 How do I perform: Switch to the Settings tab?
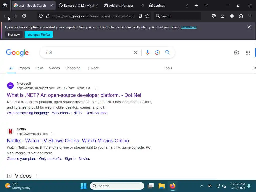pos(159,6)
